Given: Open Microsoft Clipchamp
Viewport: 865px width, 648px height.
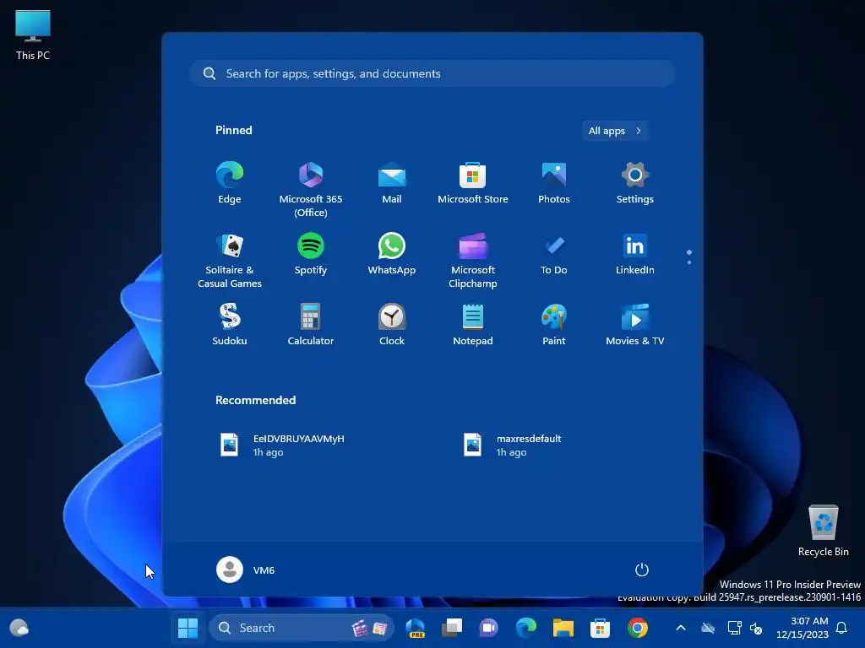Looking at the screenshot, I should tap(473, 260).
